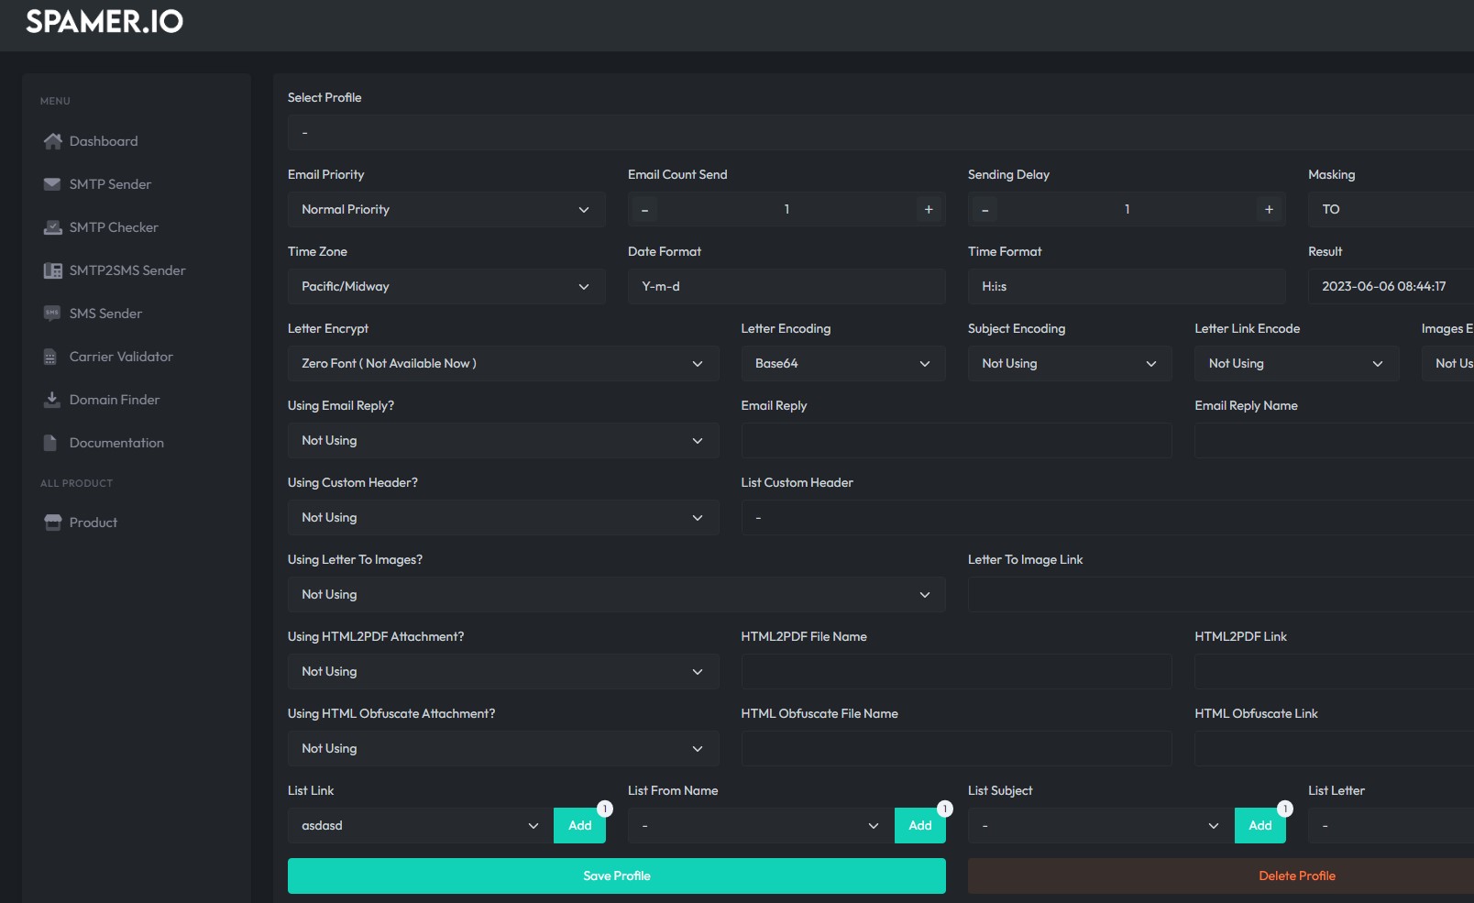This screenshot has height=903, width=1474.
Task: Click the SMTP Checker sidebar icon
Action: [52, 227]
